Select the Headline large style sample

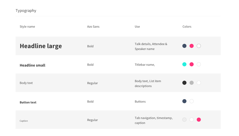tap(41, 46)
